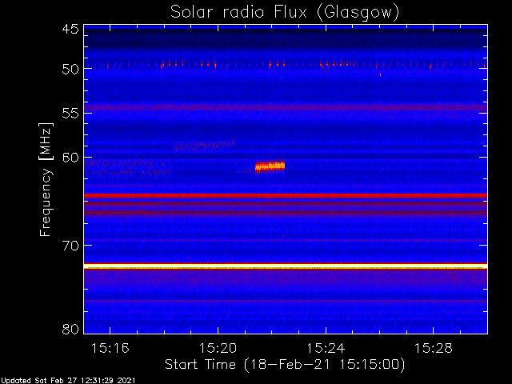Click the plot title "Solar radio Flux (Glasgow)"

pos(285,13)
